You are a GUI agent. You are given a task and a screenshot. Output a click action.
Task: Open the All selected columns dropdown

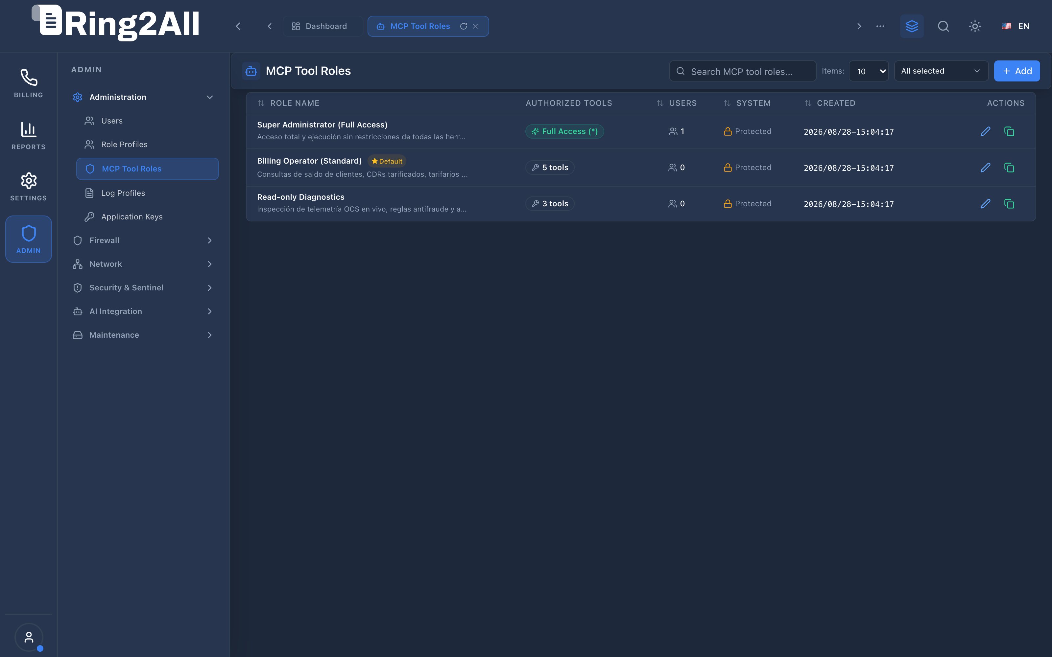(941, 71)
